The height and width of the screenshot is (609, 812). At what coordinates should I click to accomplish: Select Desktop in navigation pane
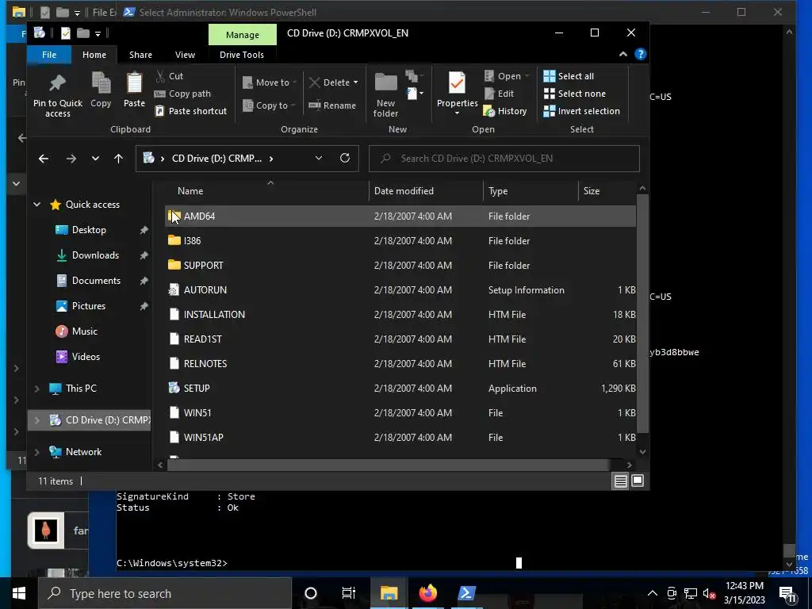[89, 230]
